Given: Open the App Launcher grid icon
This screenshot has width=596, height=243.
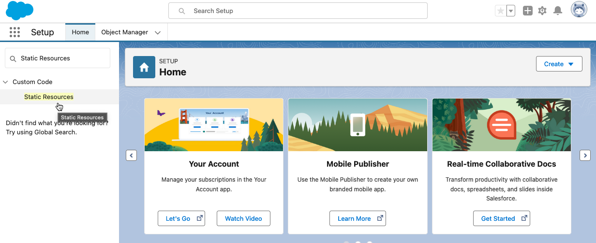Looking at the screenshot, I should click(x=15, y=32).
